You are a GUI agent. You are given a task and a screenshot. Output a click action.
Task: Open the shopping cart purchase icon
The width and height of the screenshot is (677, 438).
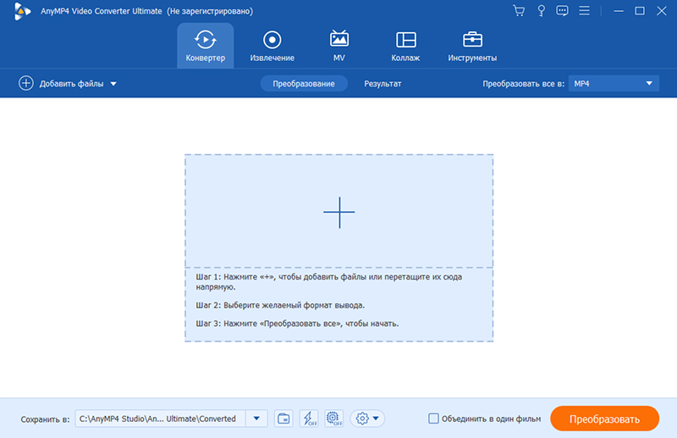click(x=519, y=11)
